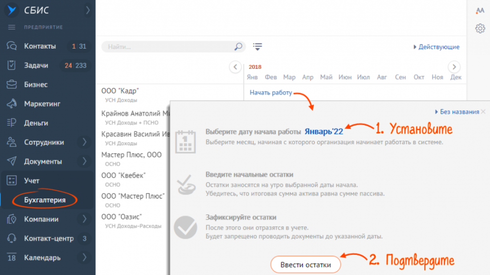Open Контакты in the sidebar
The width and height of the screenshot is (490, 275).
click(40, 46)
